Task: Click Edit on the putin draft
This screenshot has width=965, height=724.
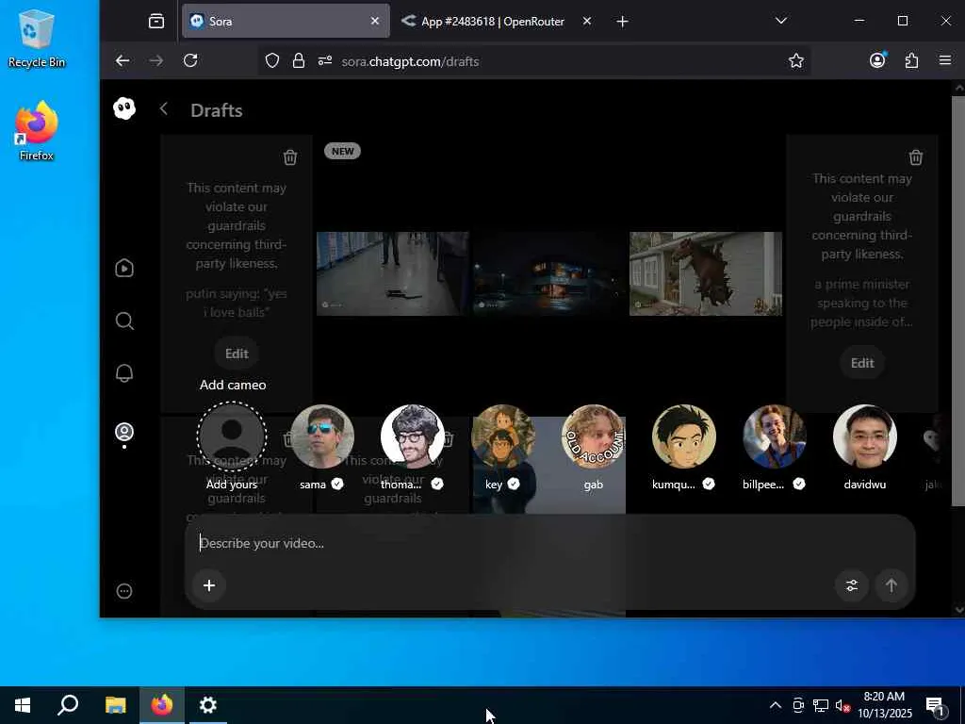Action: 237,354
